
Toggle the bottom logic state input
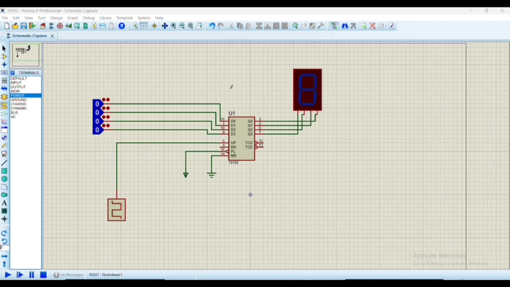(97, 130)
